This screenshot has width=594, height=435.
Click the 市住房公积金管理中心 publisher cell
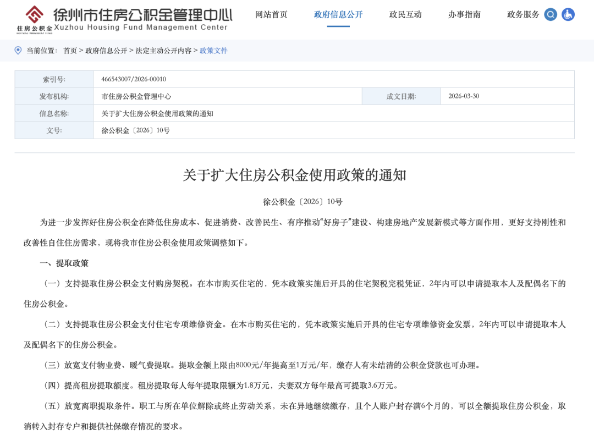coord(136,96)
